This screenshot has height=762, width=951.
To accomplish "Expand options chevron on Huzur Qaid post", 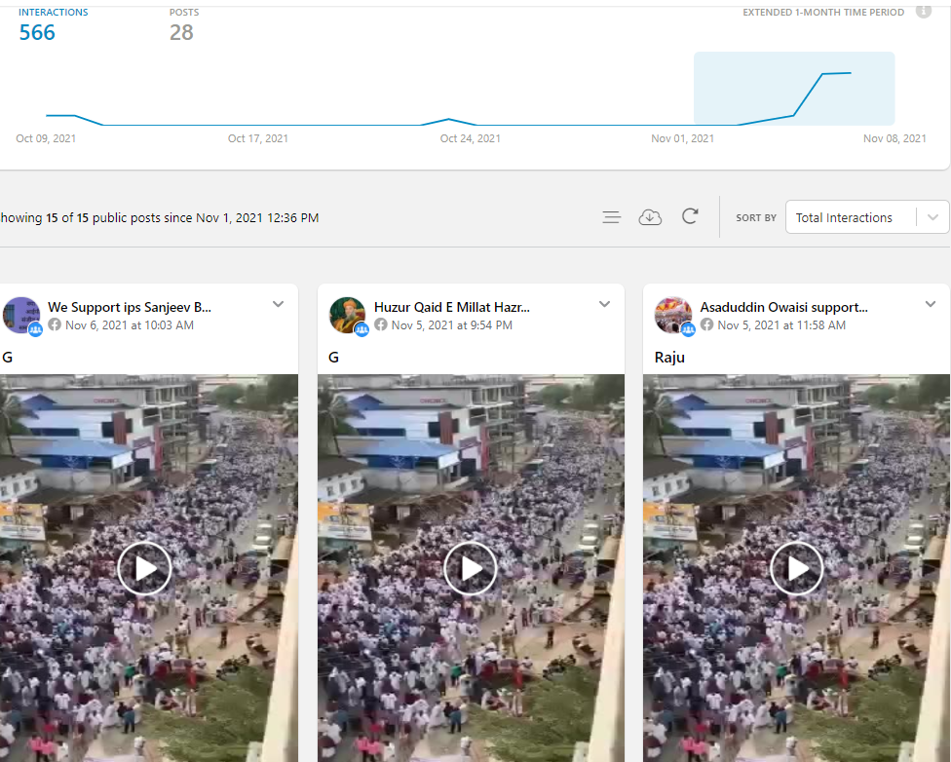I will point(604,304).
